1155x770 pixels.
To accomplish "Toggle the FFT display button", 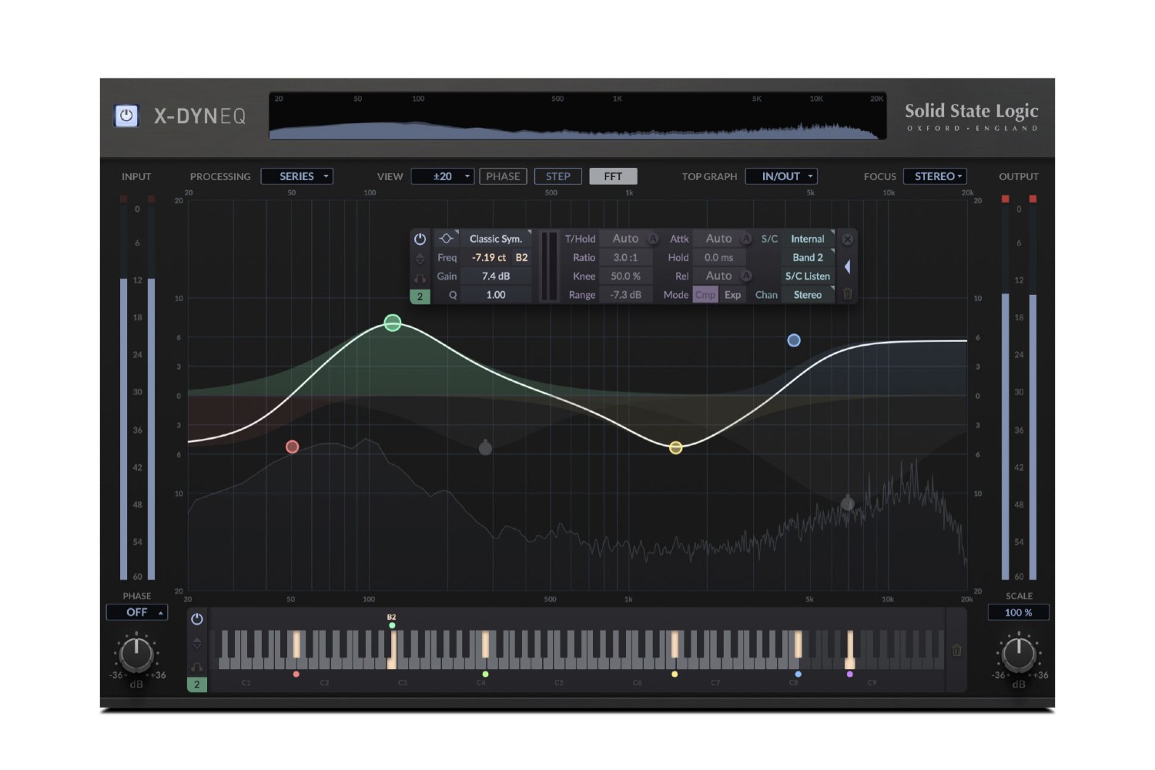I will point(613,176).
